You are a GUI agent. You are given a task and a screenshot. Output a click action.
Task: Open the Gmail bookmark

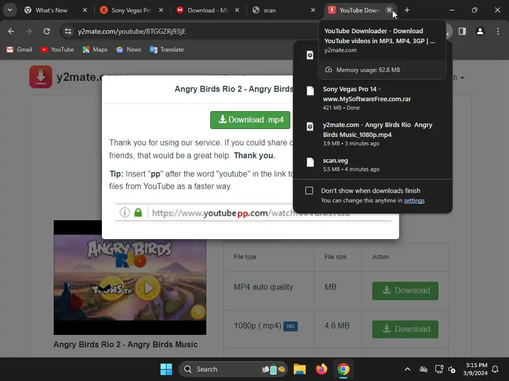19,50
